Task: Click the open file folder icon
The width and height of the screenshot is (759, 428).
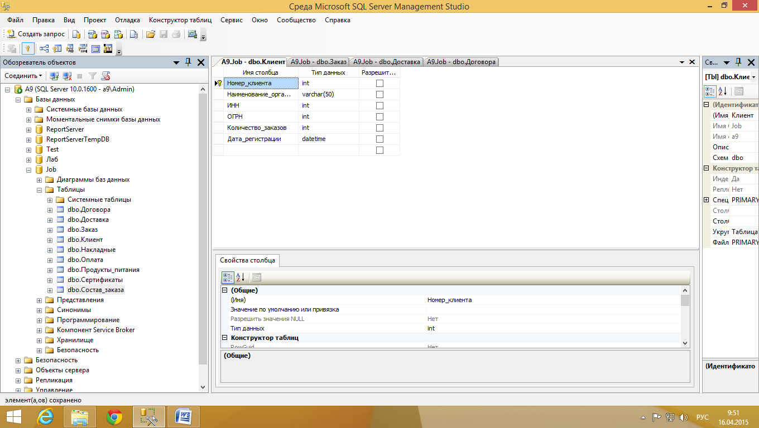Action: 150,34
